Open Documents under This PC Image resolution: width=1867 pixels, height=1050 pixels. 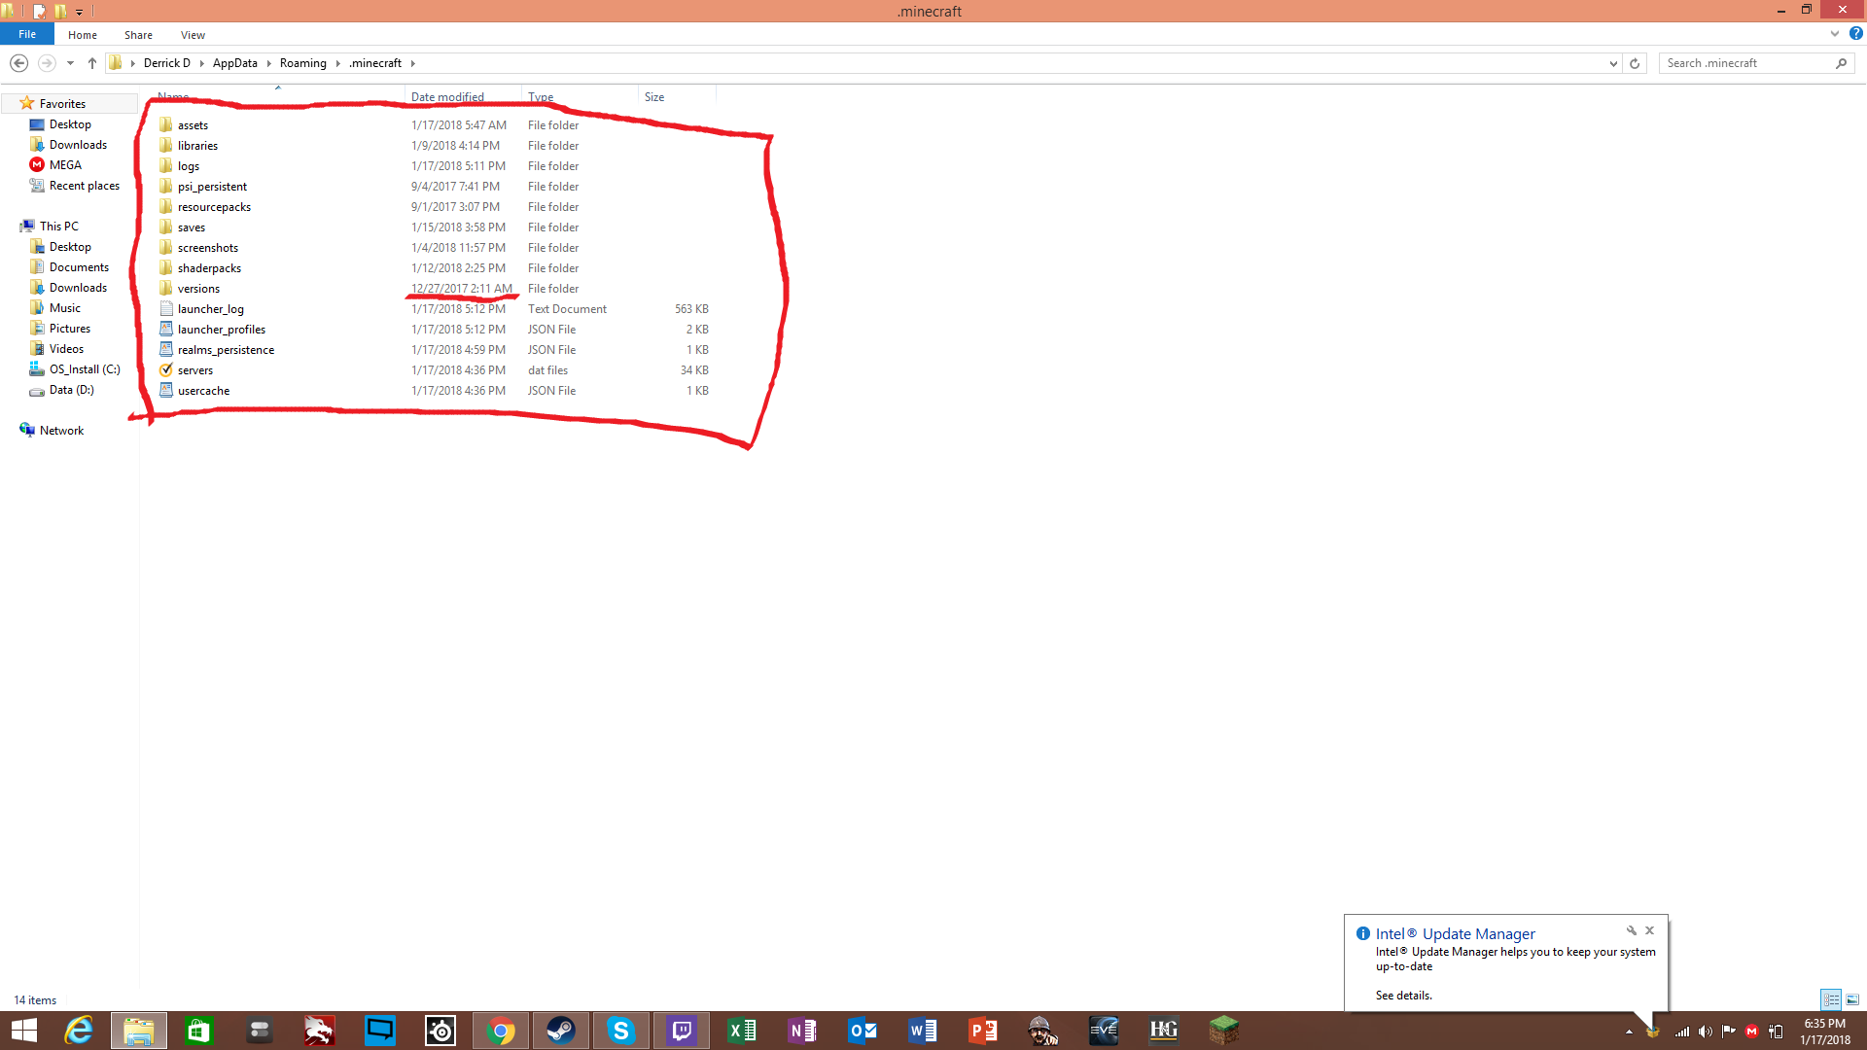coord(79,267)
